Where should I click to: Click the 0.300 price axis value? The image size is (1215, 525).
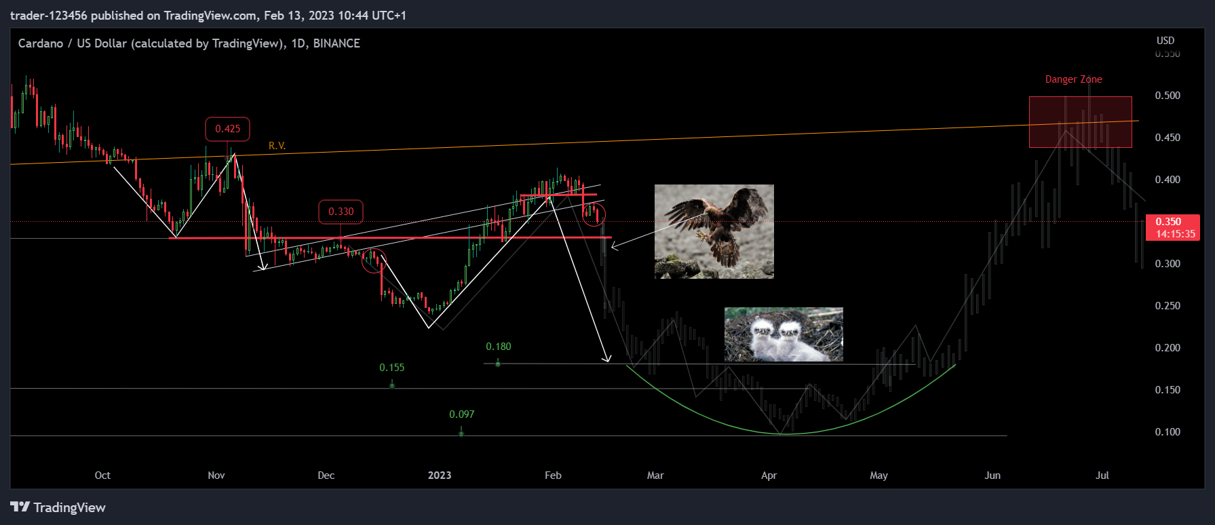pyautogui.click(x=1168, y=264)
